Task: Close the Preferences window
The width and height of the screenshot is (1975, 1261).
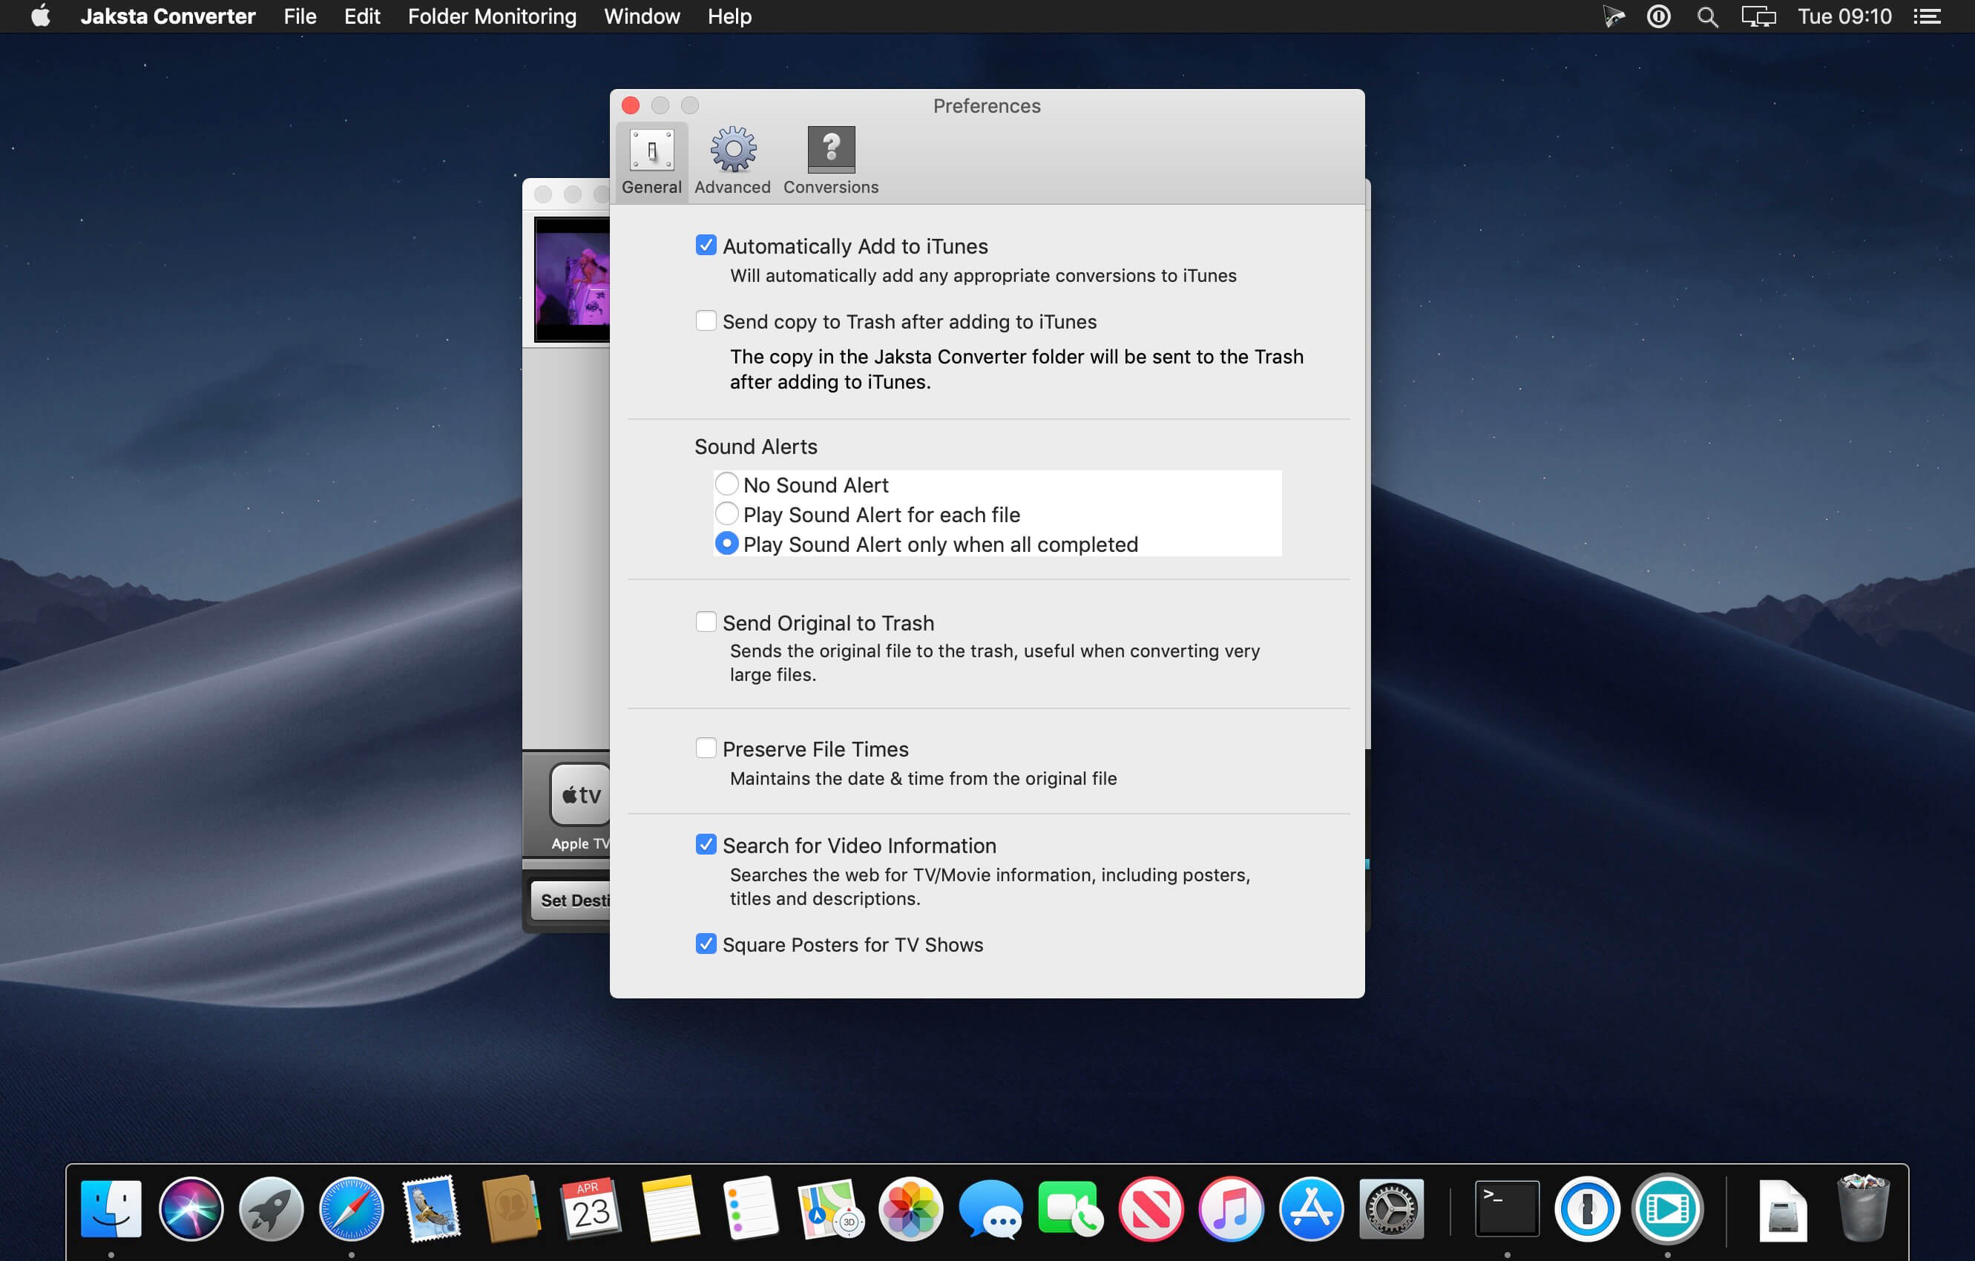Action: [631, 106]
